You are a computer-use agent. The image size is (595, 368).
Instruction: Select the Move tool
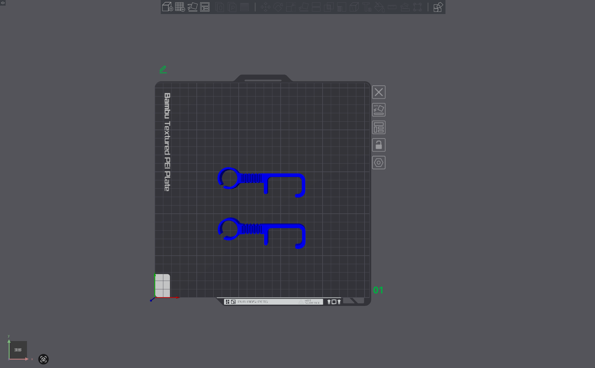265,7
